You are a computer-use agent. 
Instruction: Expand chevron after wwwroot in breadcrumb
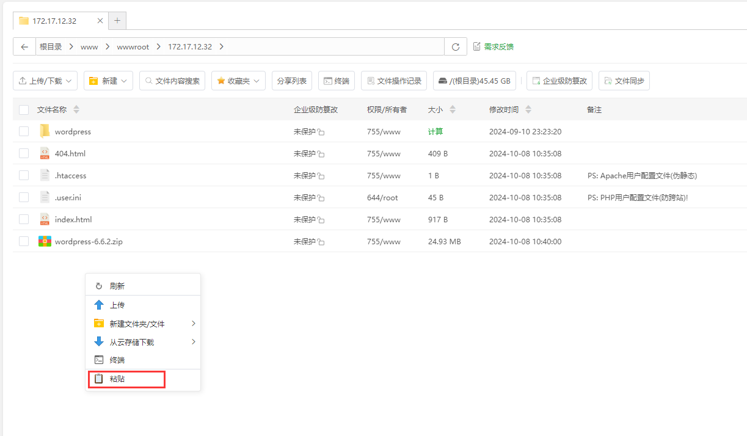coord(159,47)
